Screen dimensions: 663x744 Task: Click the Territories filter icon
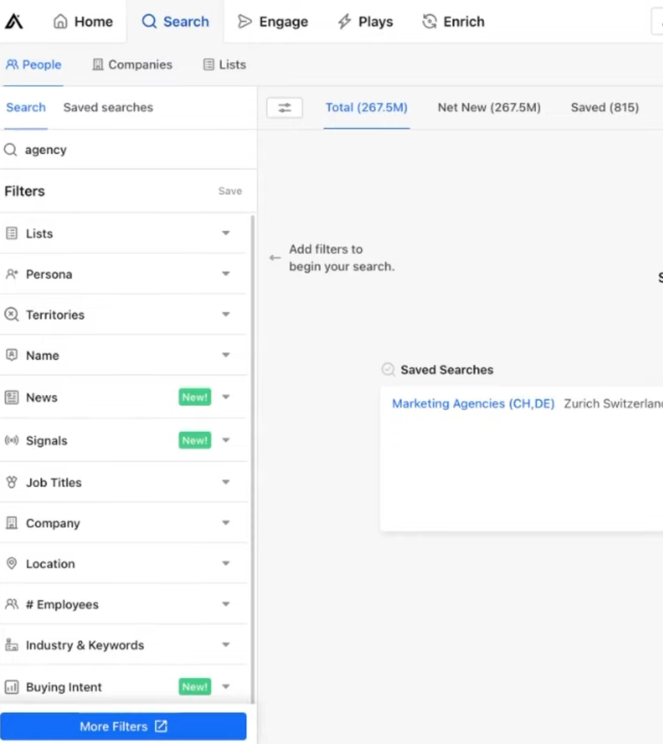[x=11, y=315]
